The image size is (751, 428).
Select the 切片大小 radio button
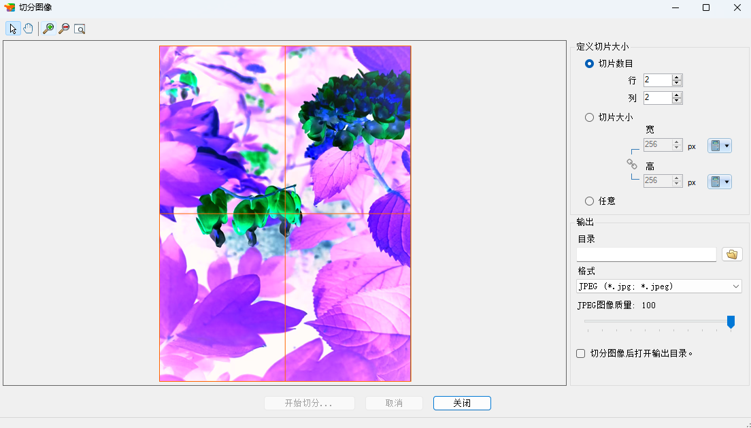(589, 117)
